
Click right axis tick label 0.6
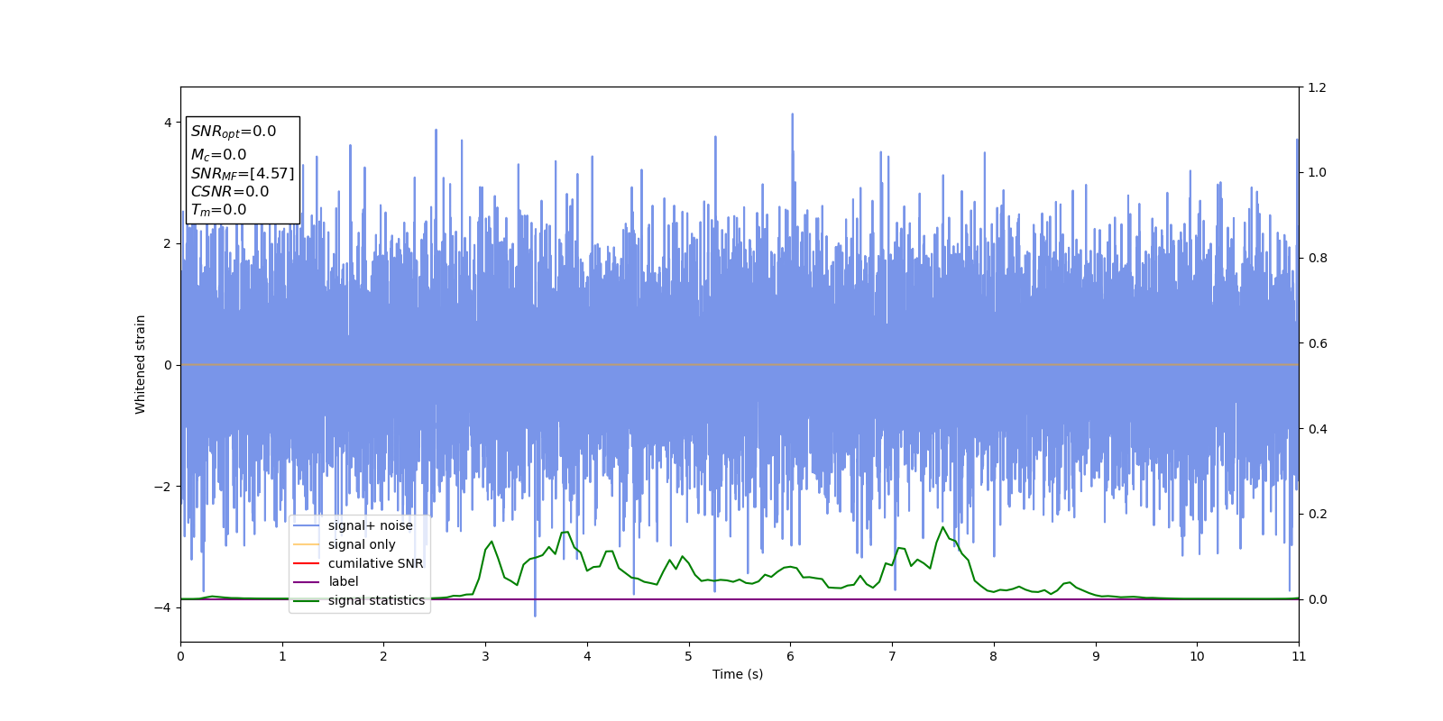pyautogui.click(x=1317, y=343)
